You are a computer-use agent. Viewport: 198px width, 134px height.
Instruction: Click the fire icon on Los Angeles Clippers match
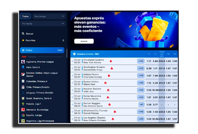pyautogui.click(x=113, y=119)
